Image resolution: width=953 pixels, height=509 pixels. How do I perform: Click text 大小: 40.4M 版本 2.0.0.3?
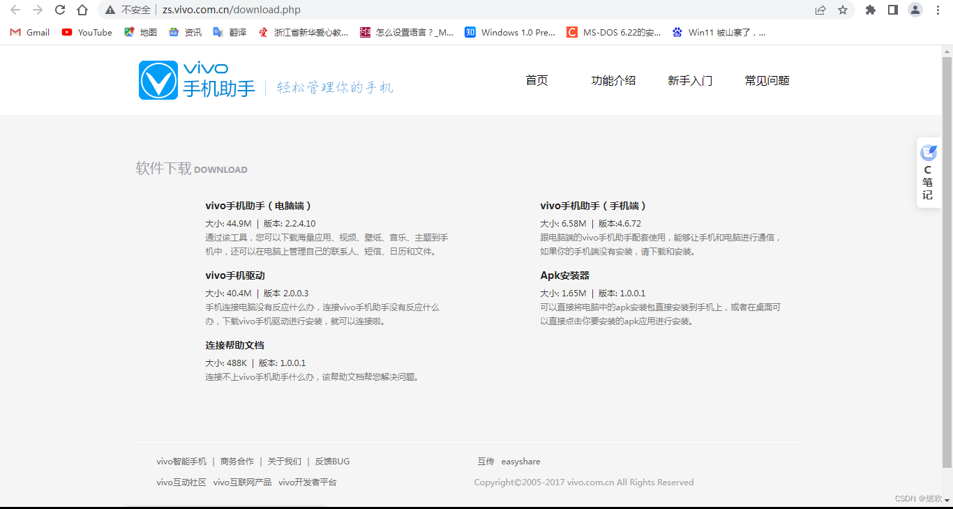pyautogui.click(x=257, y=294)
